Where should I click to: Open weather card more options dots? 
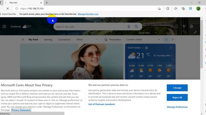(171, 48)
